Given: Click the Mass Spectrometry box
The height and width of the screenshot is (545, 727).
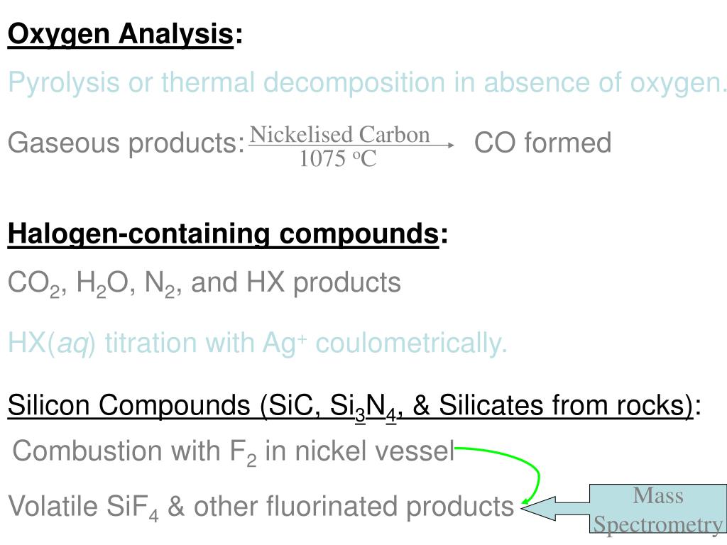Looking at the screenshot, I should (x=658, y=509).
